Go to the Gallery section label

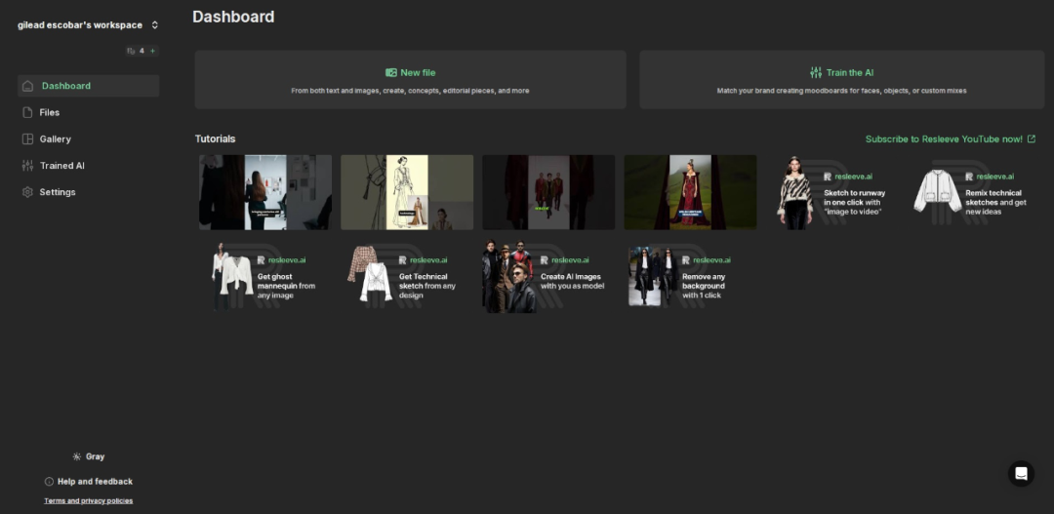pyautogui.click(x=56, y=139)
